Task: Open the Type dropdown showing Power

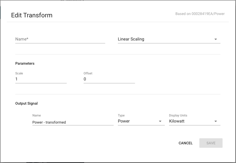Action: (141, 121)
